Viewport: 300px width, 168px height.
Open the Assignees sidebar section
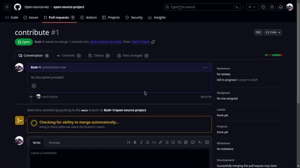point(223,93)
